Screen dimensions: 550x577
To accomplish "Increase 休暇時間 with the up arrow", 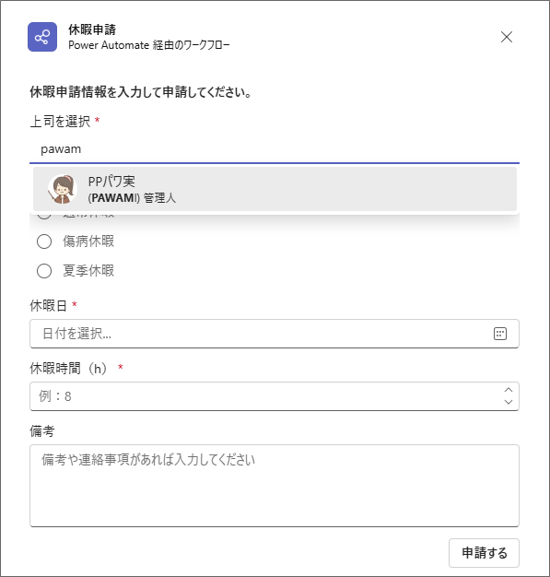I will [x=509, y=390].
